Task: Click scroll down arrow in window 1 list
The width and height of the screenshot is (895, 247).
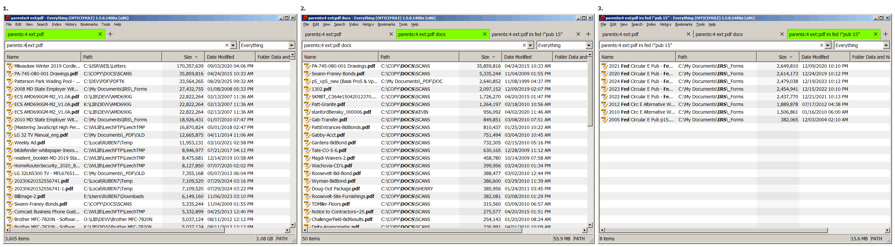Action: click(x=293, y=225)
